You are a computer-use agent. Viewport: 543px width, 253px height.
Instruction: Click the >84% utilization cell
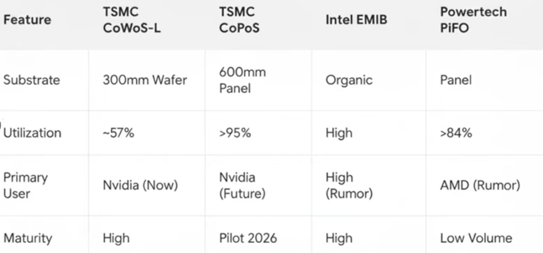[x=456, y=133]
